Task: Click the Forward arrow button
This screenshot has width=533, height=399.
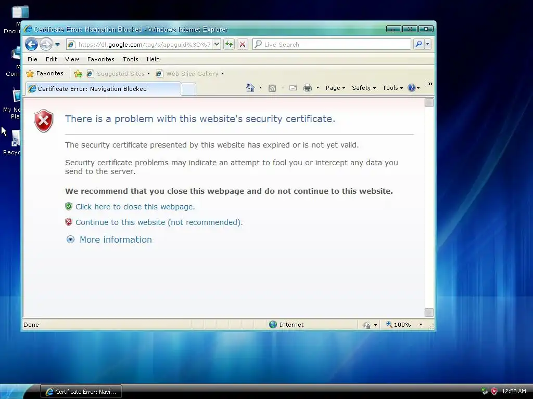Action: click(x=46, y=45)
